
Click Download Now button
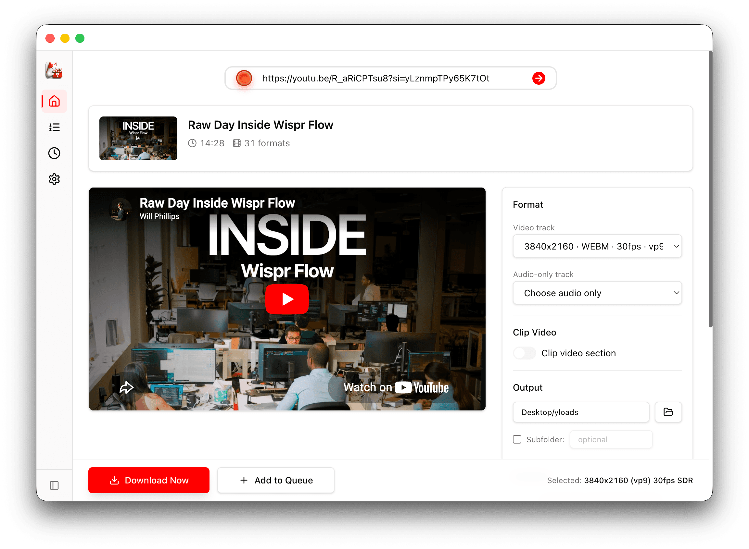[149, 480]
